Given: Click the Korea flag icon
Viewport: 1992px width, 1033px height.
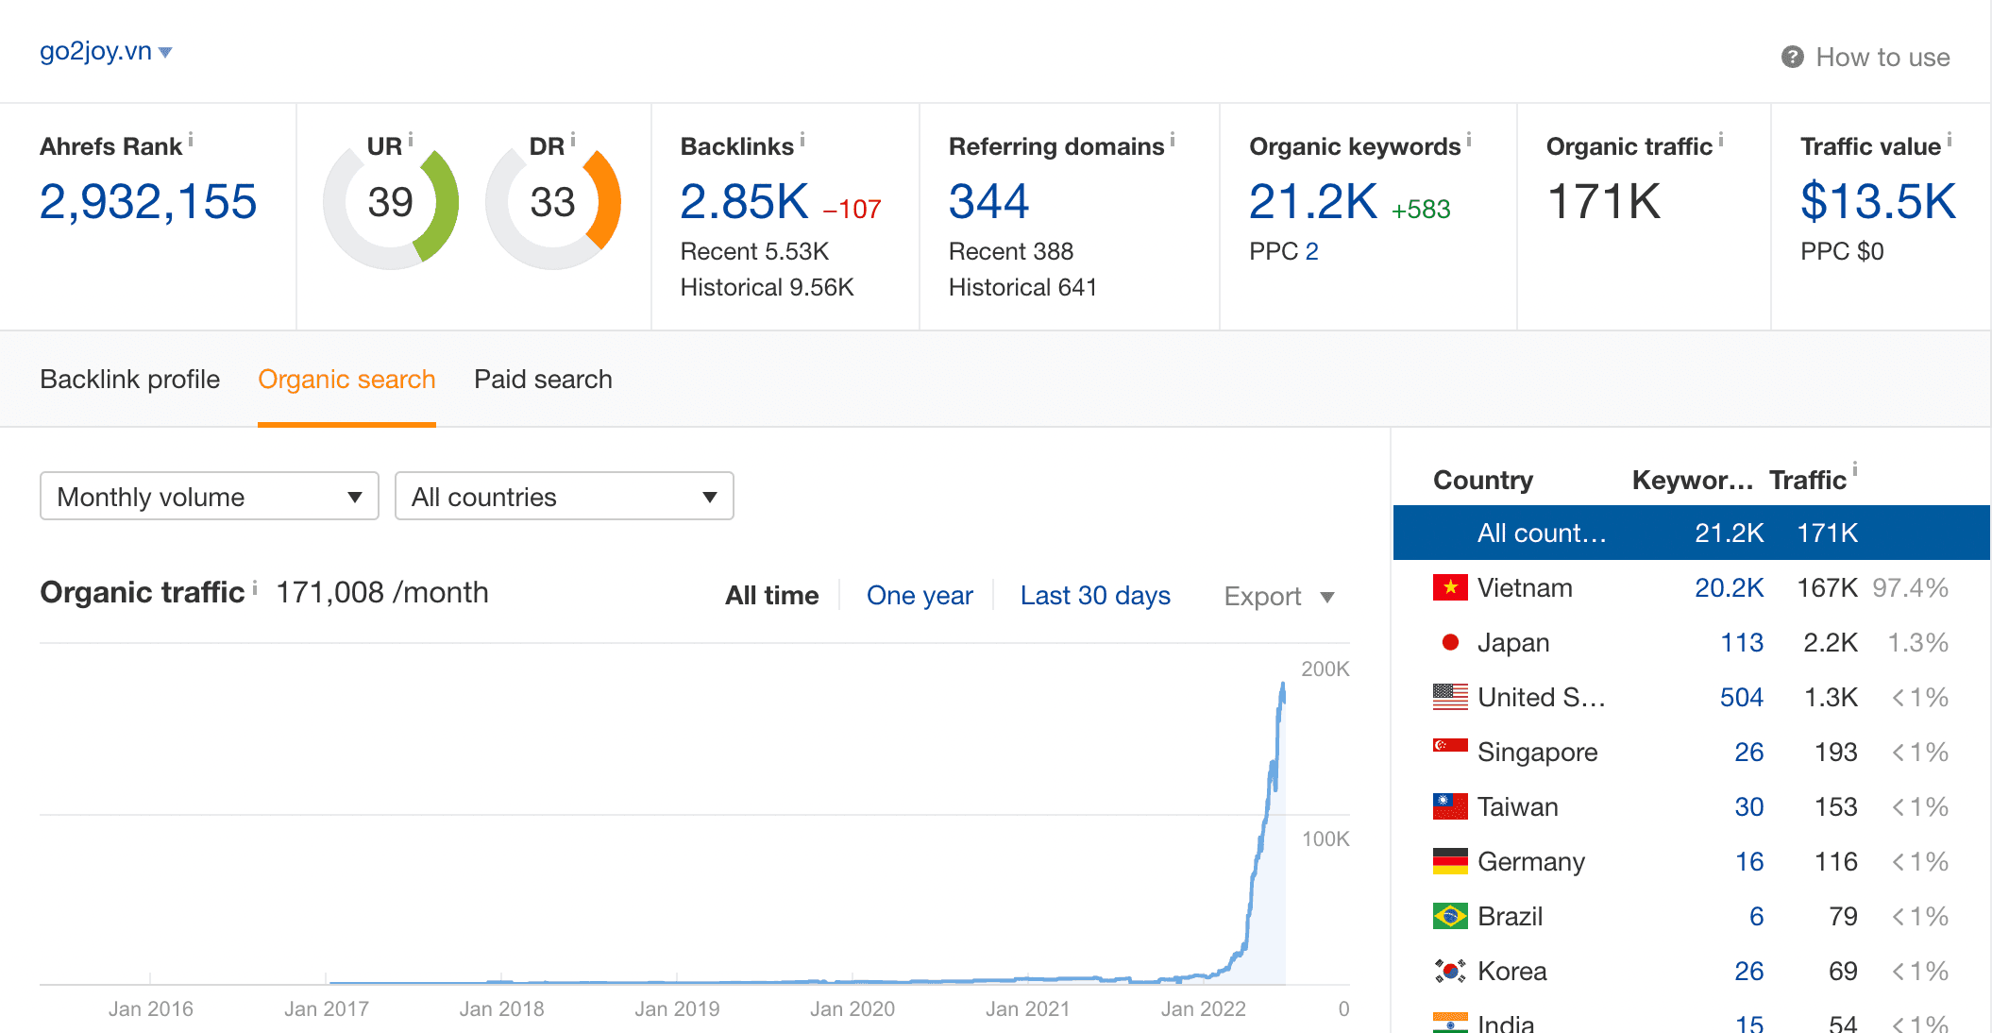Looking at the screenshot, I should tap(1450, 971).
